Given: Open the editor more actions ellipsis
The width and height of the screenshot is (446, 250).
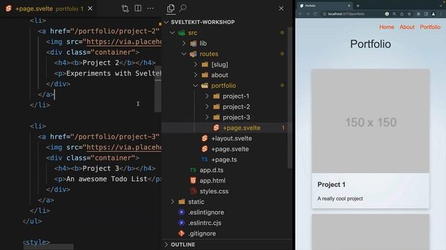Looking at the screenshot, I should 151,8.
